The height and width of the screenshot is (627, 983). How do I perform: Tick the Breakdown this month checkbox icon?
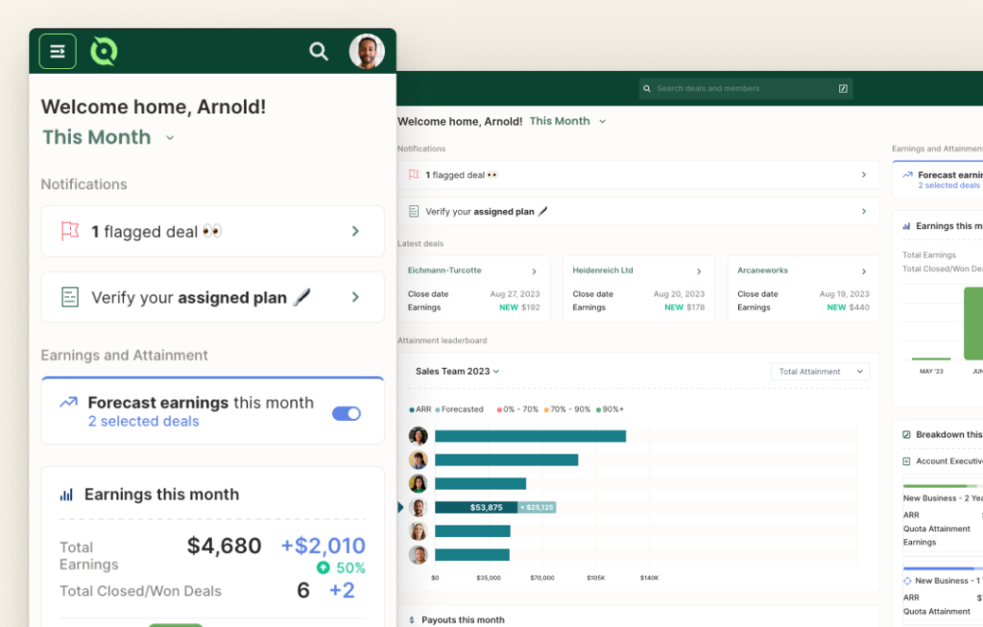pyautogui.click(x=906, y=434)
